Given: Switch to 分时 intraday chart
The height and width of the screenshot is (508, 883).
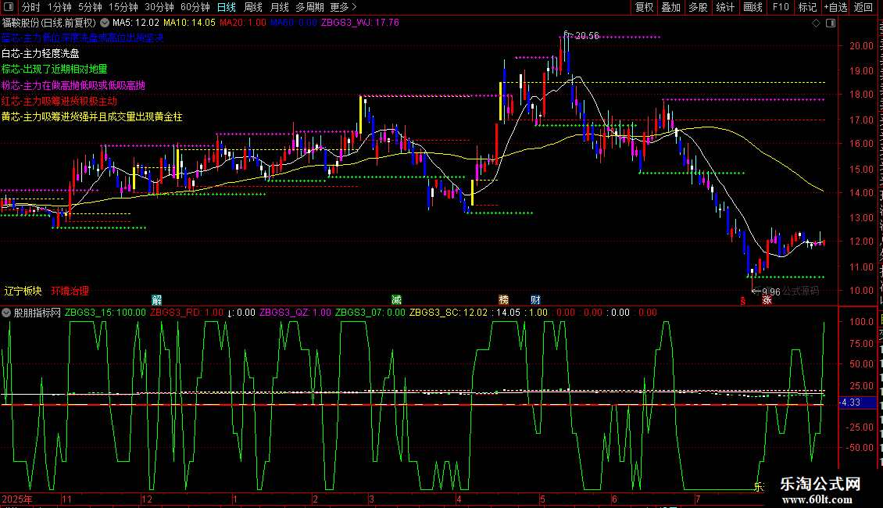Looking at the screenshot, I should (x=31, y=7).
